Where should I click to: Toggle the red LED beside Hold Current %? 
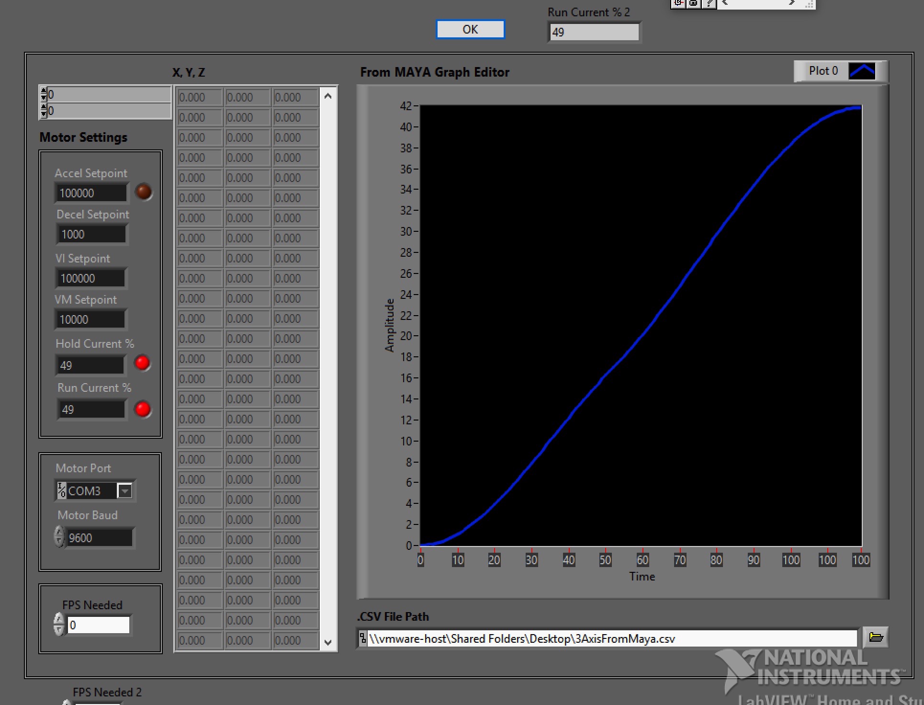(x=142, y=363)
